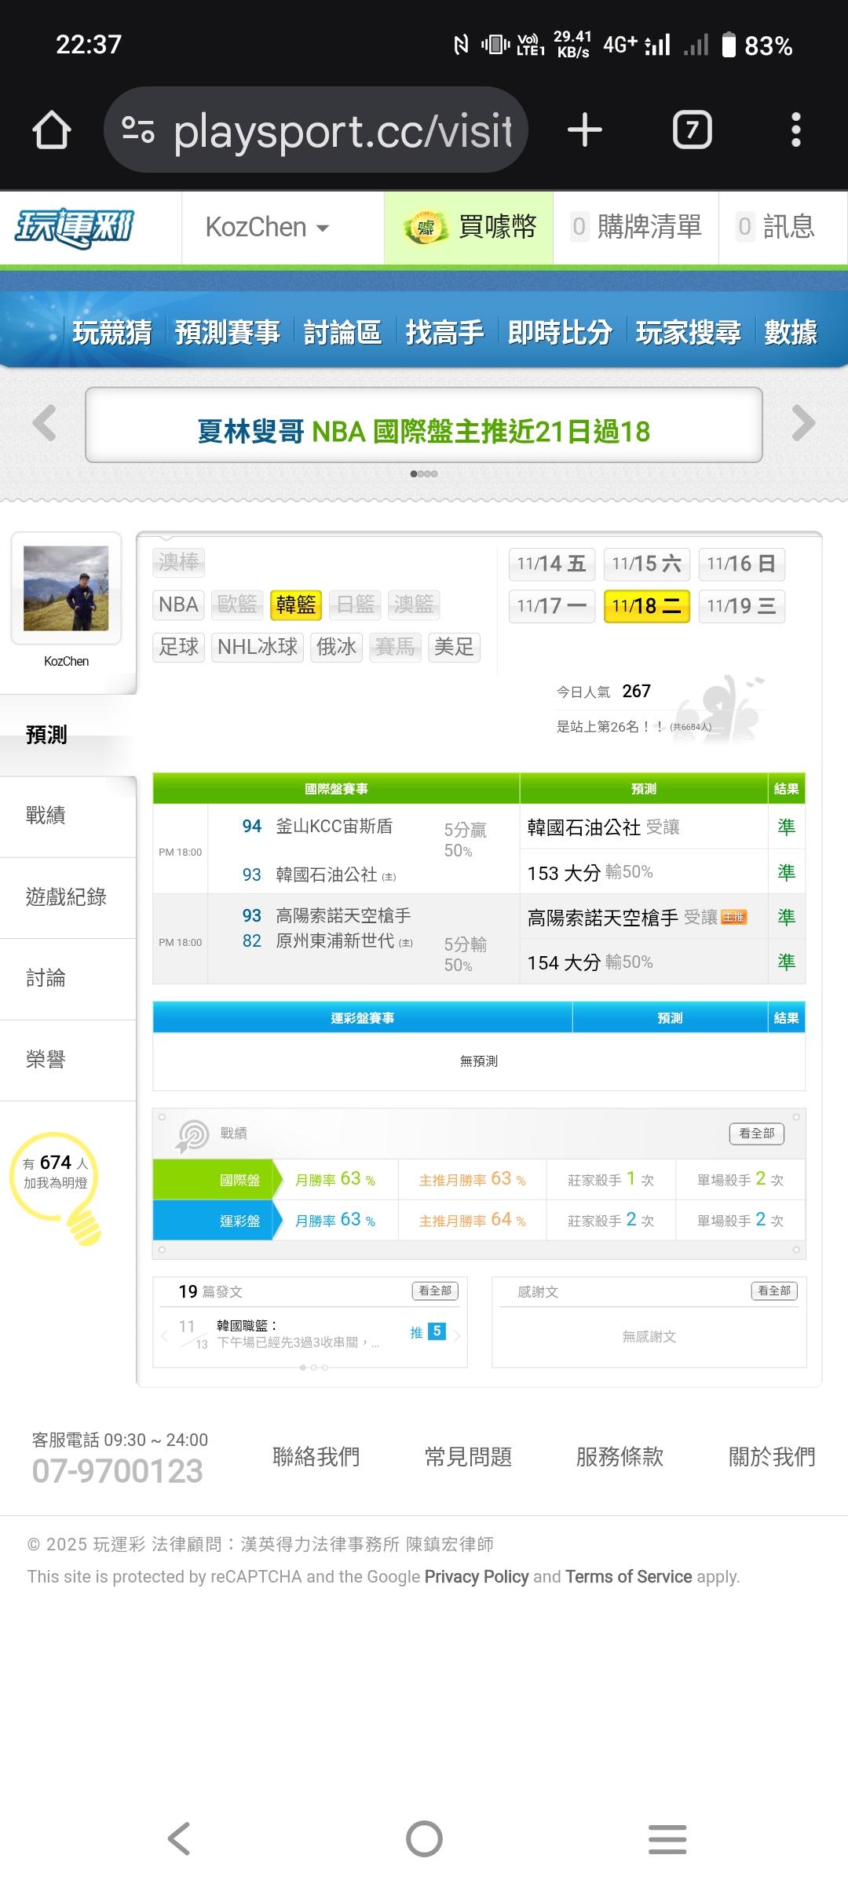Select the 足球 league filter
Screen dimensions: 848x1884
pyautogui.click(x=179, y=647)
